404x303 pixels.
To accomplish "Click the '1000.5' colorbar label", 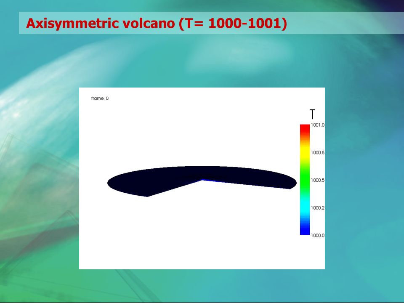I will click(317, 180).
